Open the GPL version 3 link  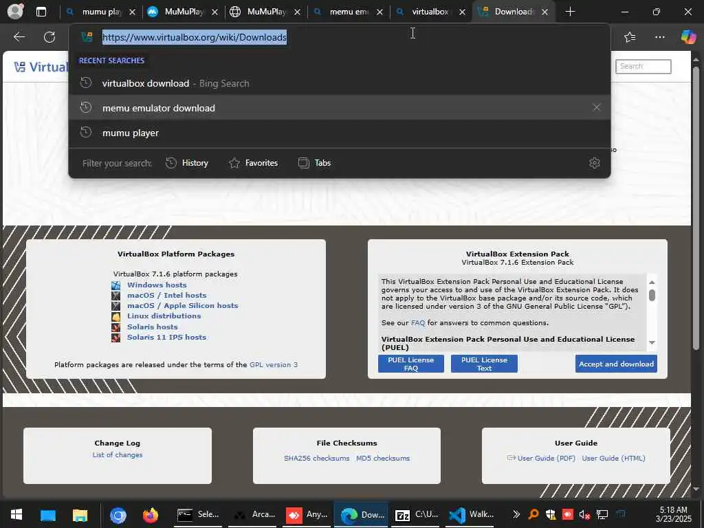coord(274,364)
